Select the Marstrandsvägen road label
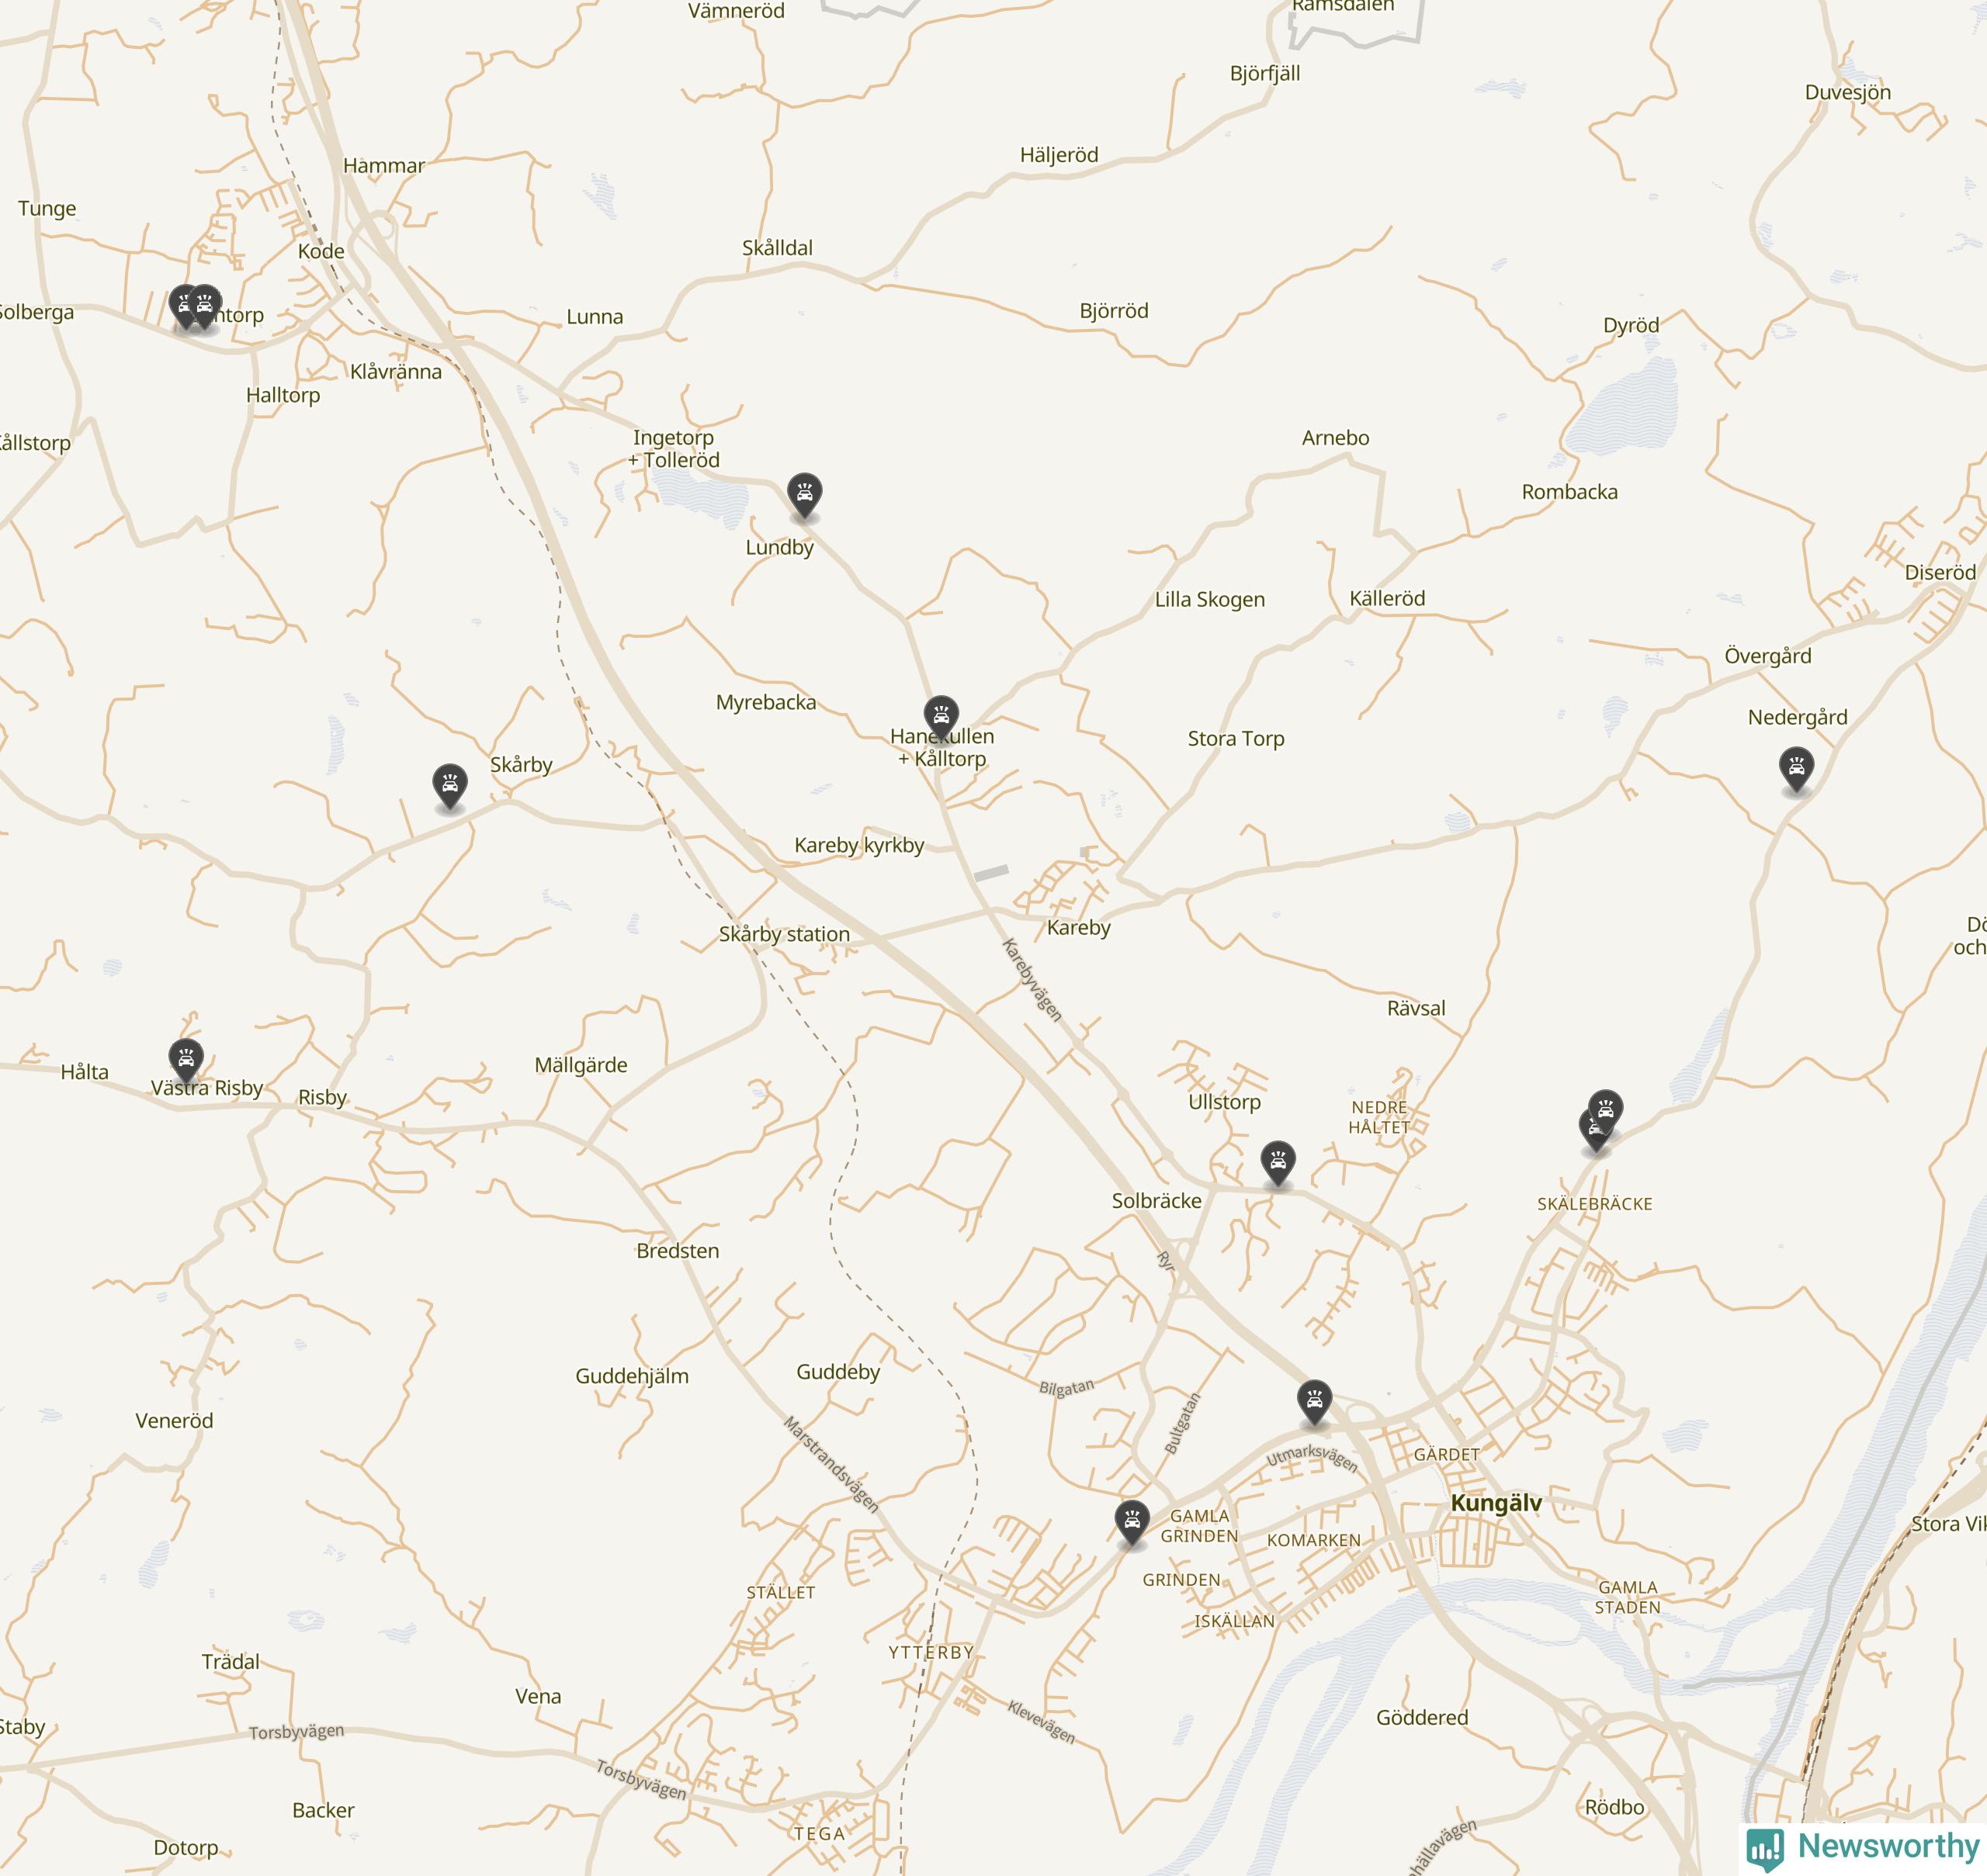The image size is (1987, 1876). [x=831, y=1463]
